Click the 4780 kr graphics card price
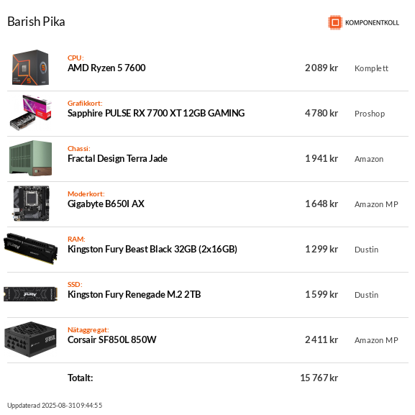Screen dimensions: 415x415 point(321,113)
